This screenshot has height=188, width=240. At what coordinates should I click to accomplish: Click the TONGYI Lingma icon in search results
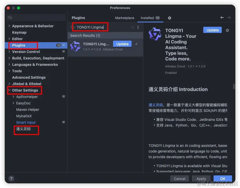click(x=75, y=46)
